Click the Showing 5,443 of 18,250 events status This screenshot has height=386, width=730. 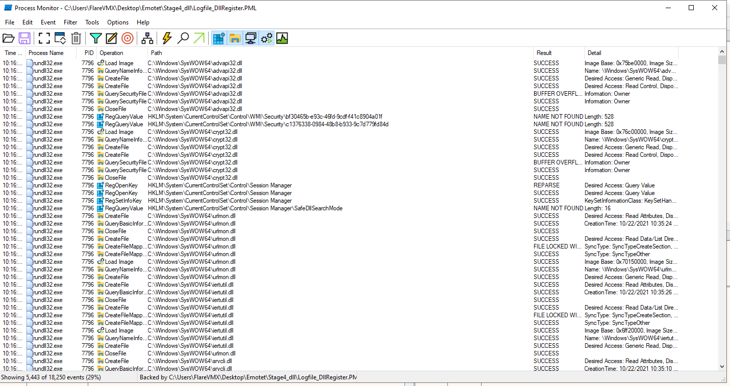(51, 377)
